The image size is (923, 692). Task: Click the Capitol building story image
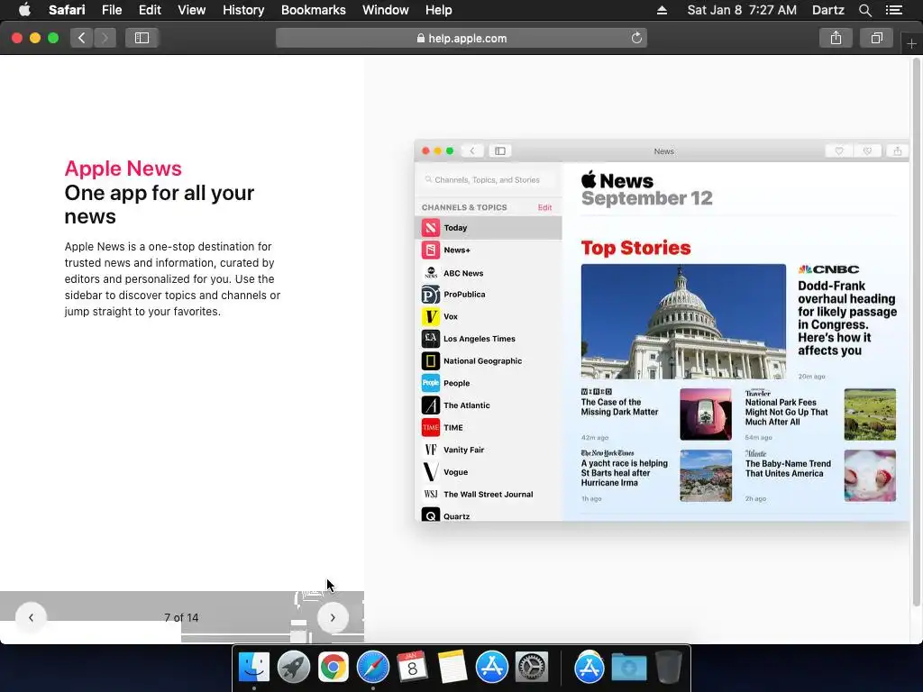point(683,322)
